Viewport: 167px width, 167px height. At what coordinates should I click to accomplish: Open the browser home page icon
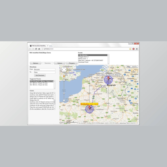click(x=39, y=49)
